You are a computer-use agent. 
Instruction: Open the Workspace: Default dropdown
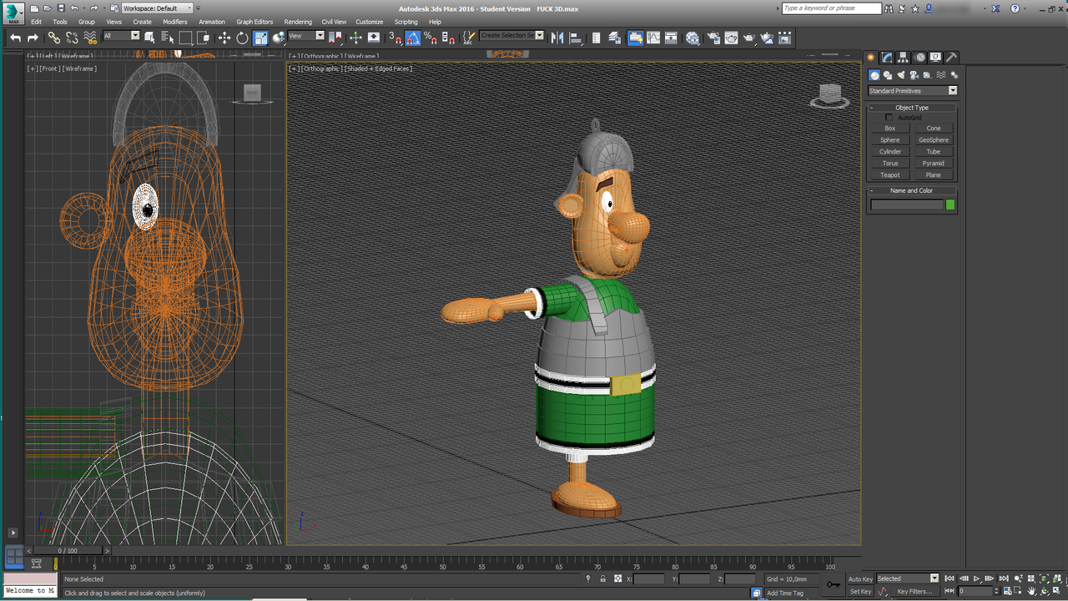(158, 8)
